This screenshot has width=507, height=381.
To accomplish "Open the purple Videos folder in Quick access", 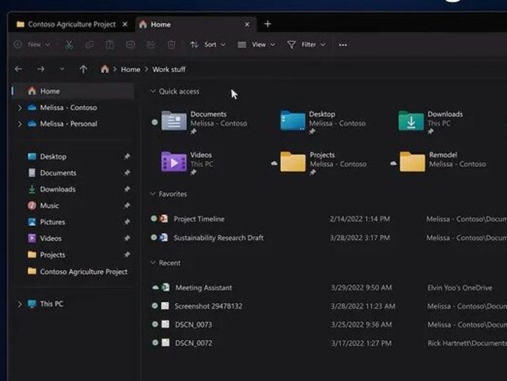I will (174, 162).
